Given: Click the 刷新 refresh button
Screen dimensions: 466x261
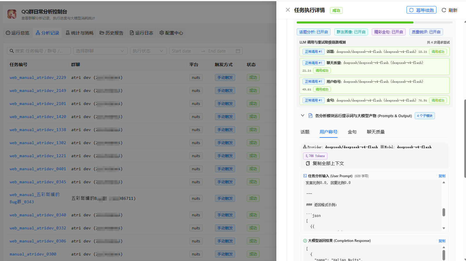Looking at the screenshot, I should point(449,10).
